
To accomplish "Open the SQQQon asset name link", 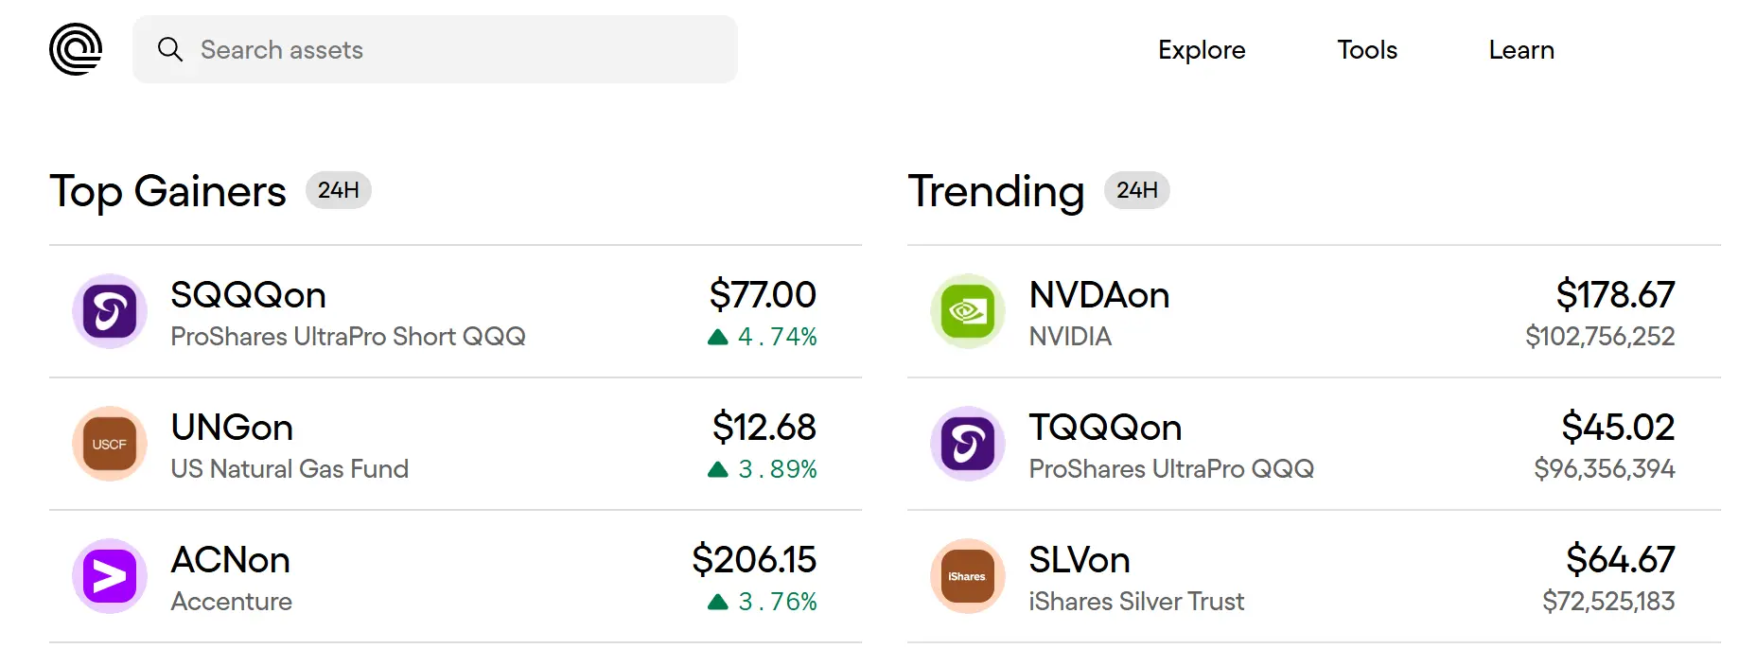I will coord(248,295).
